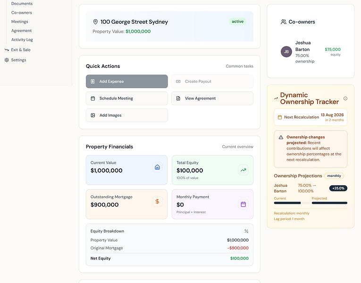Open Co-owners in the sidebar menu
Image resolution: width=361 pixels, height=283 pixels.
pos(22,13)
